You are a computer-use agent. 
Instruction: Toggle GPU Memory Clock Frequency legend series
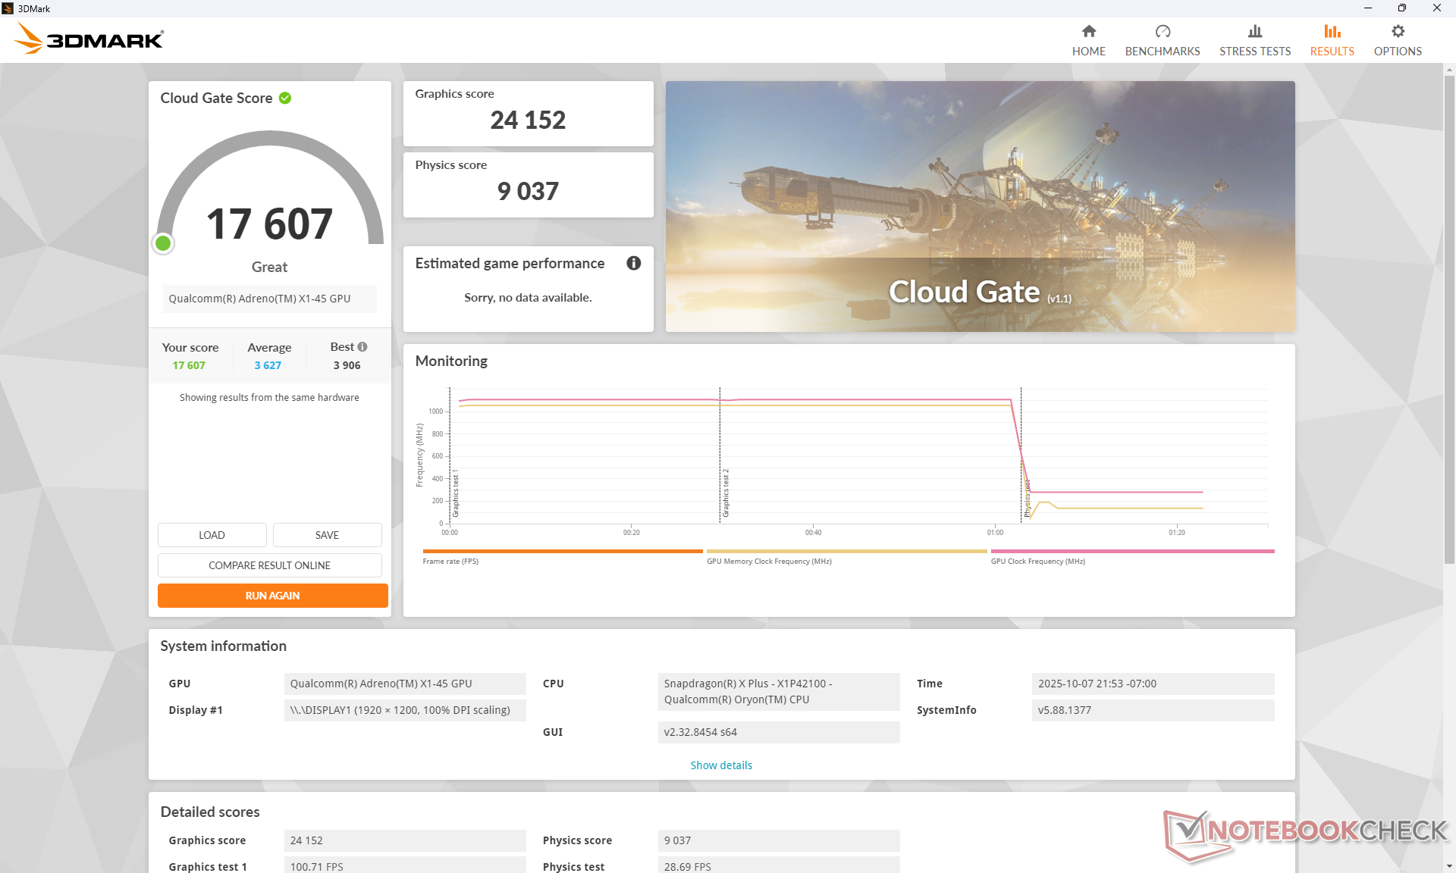tap(768, 561)
